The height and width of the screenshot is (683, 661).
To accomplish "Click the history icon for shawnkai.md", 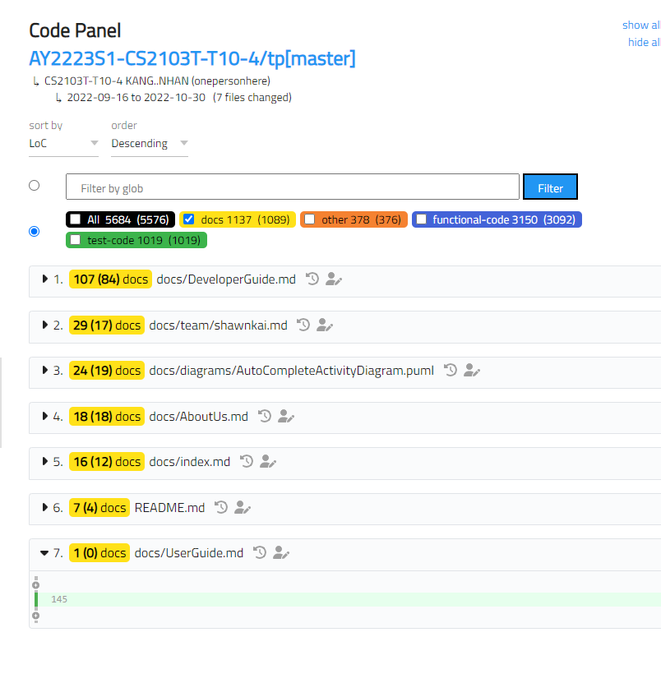I will 303,325.
